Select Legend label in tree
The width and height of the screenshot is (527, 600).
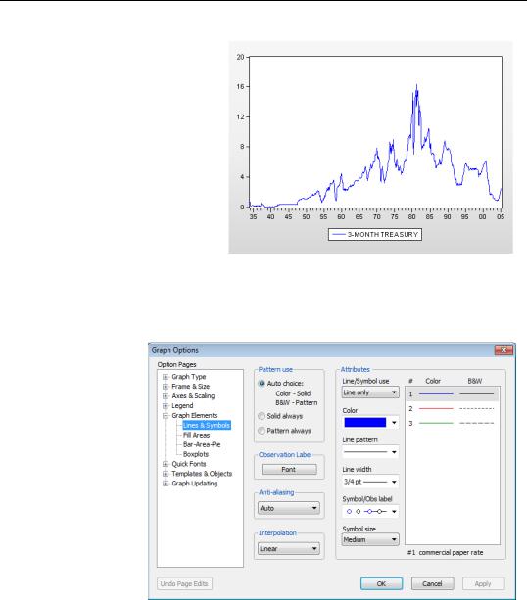(x=182, y=406)
